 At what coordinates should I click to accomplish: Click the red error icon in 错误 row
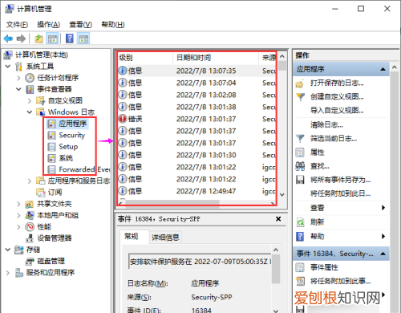click(123, 119)
